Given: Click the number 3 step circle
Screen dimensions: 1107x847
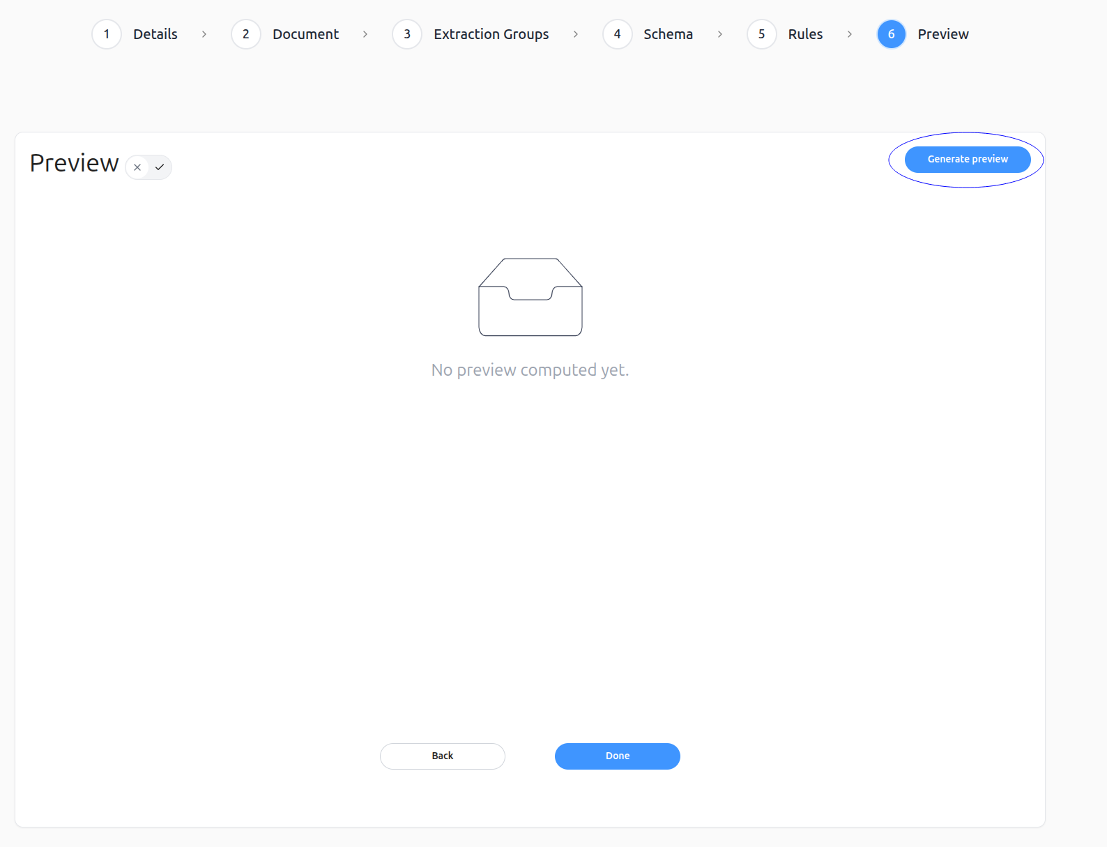Looking at the screenshot, I should [407, 34].
